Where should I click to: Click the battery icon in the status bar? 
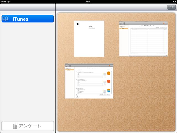point(174,2)
